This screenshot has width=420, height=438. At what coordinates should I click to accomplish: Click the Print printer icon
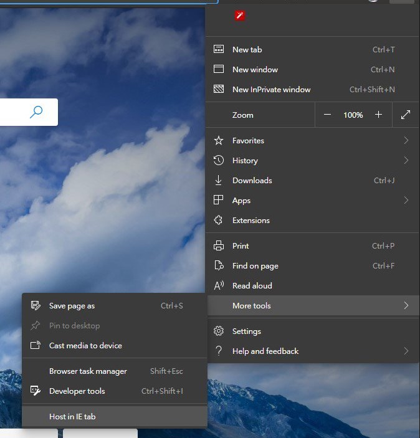tap(219, 246)
